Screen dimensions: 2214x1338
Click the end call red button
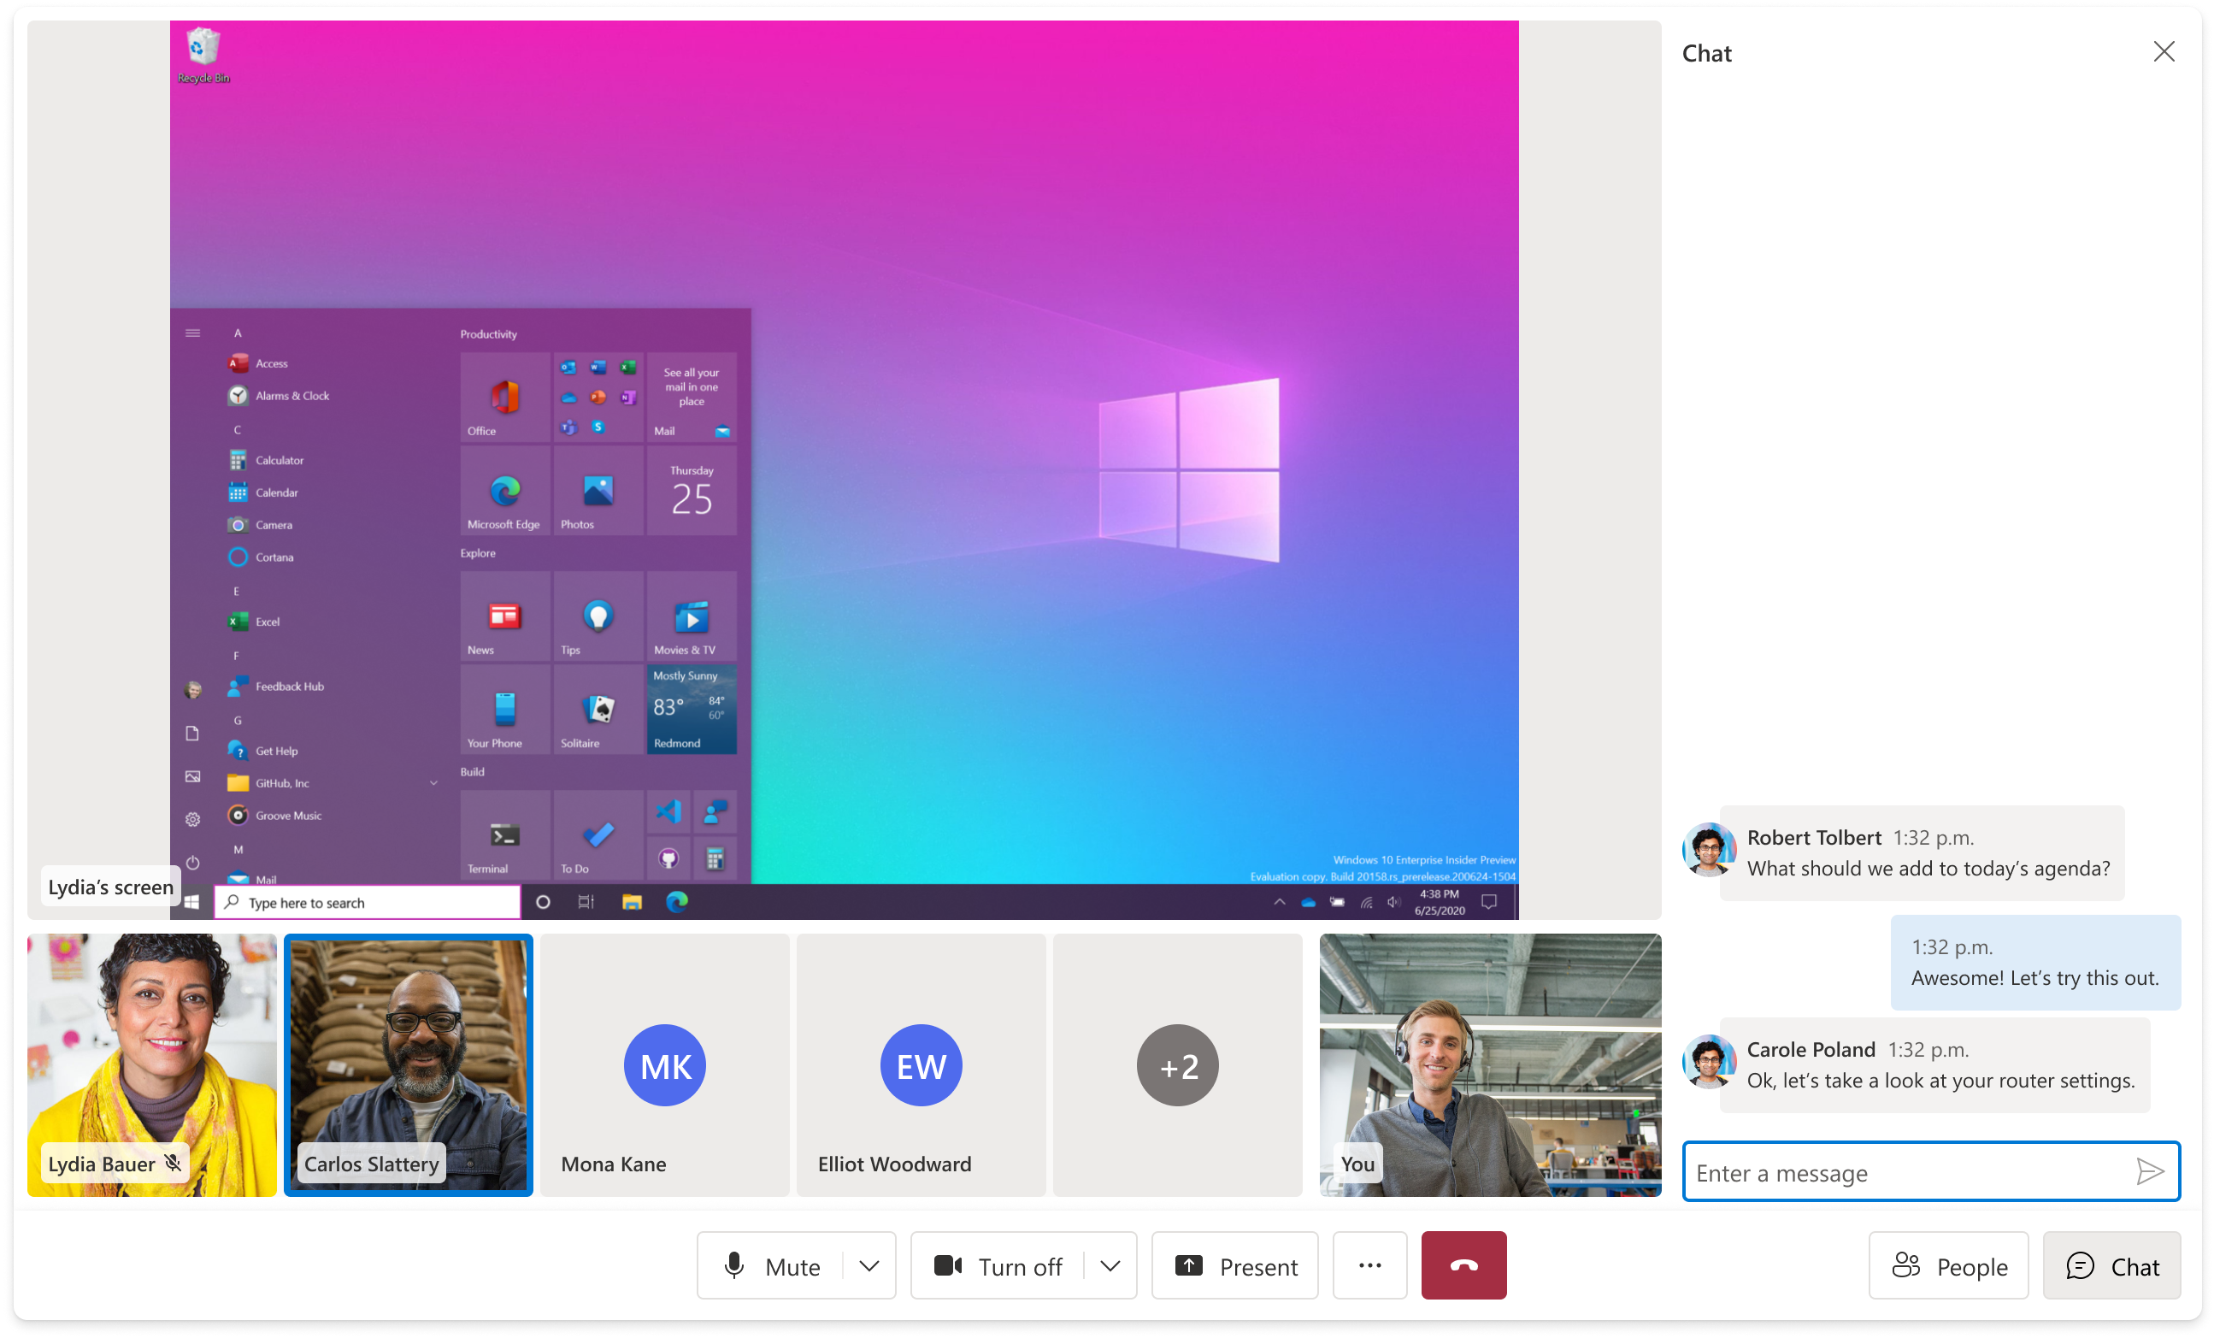point(1461,1265)
